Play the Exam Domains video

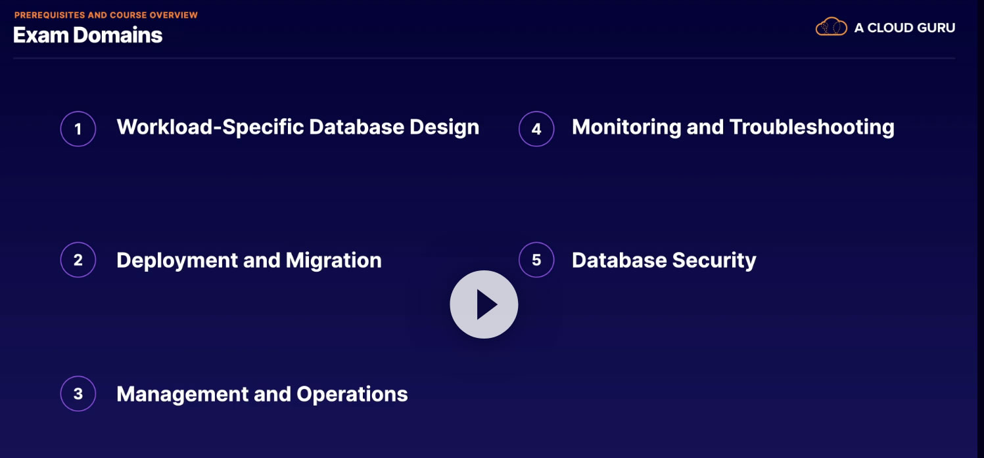pos(484,304)
